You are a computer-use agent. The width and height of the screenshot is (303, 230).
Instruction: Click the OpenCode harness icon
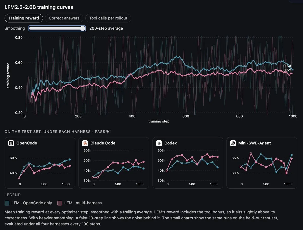[x=11, y=143]
